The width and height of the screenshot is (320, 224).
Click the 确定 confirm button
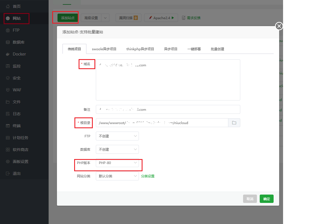click(x=266, y=199)
